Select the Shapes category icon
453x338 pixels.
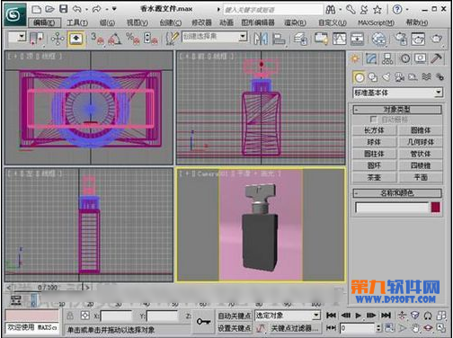373,77
